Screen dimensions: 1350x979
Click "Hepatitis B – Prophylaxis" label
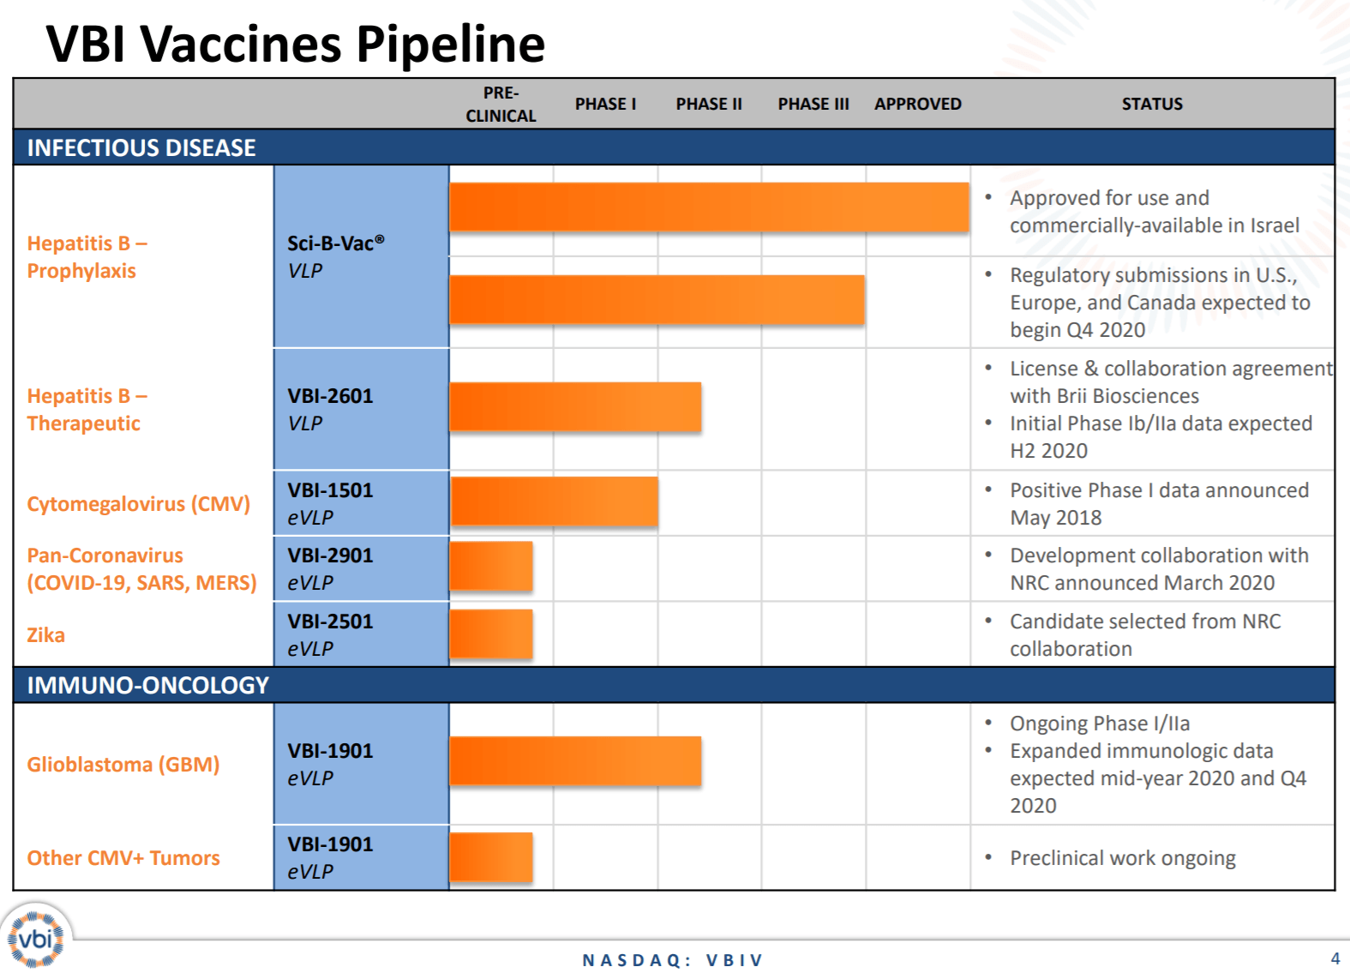point(87,257)
